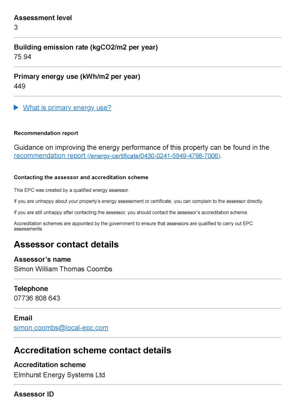Click the "Assessor ID" label

pos(34,394)
